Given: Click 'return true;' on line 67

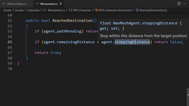Looking at the screenshot, I should (48, 53).
